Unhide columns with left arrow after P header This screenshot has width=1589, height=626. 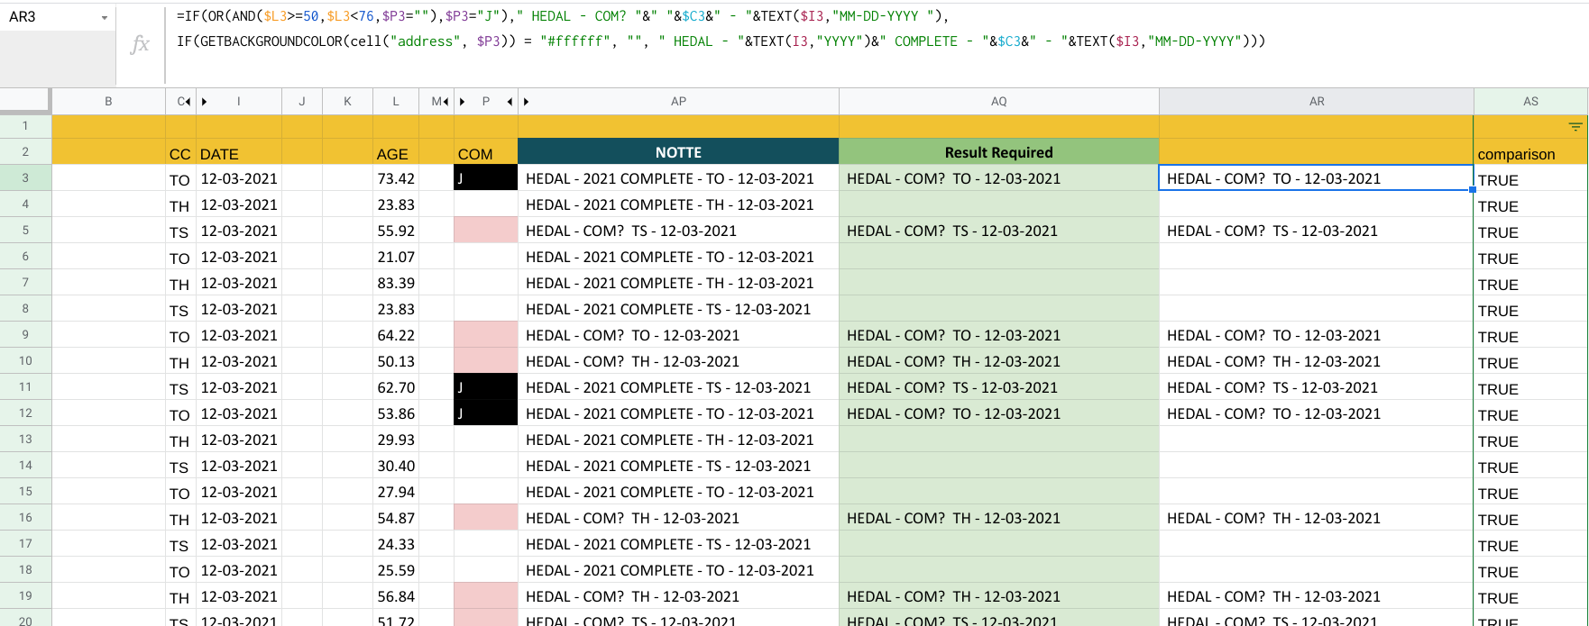[510, 102]
